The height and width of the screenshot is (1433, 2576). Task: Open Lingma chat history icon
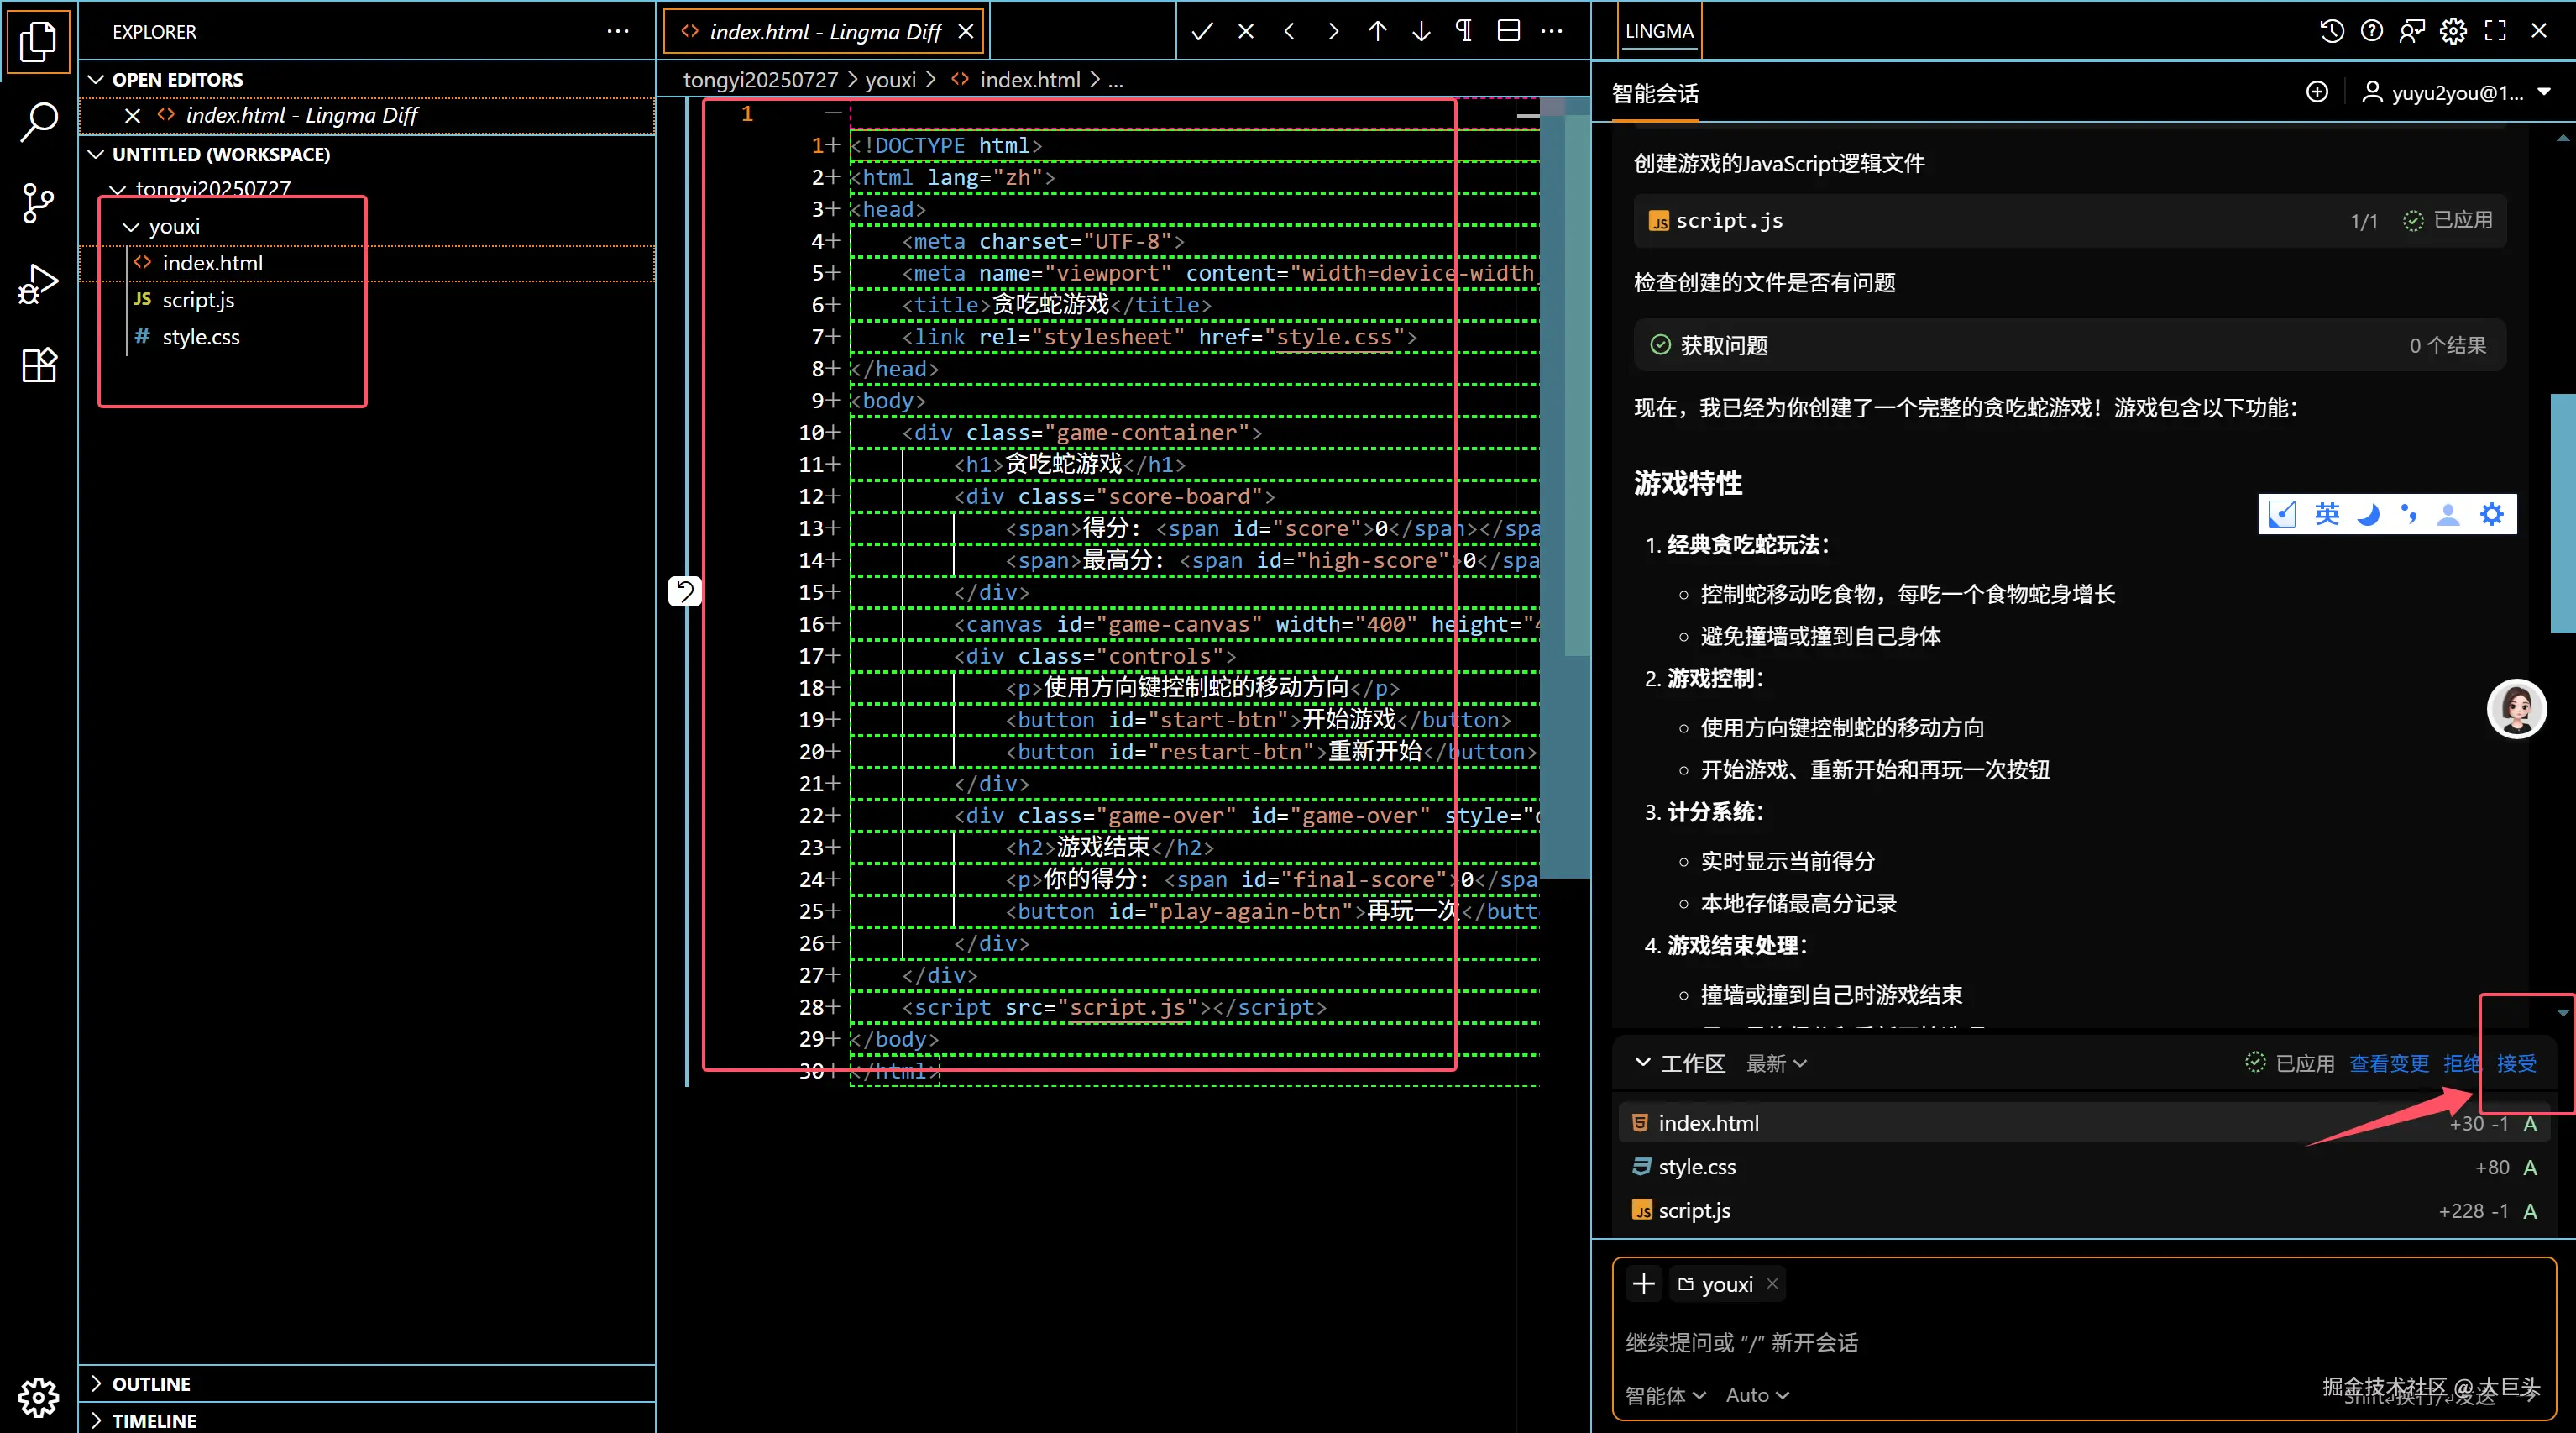point(2331,31)
